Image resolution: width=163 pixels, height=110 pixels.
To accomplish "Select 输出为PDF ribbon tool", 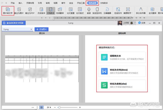I will coord(30,11).
